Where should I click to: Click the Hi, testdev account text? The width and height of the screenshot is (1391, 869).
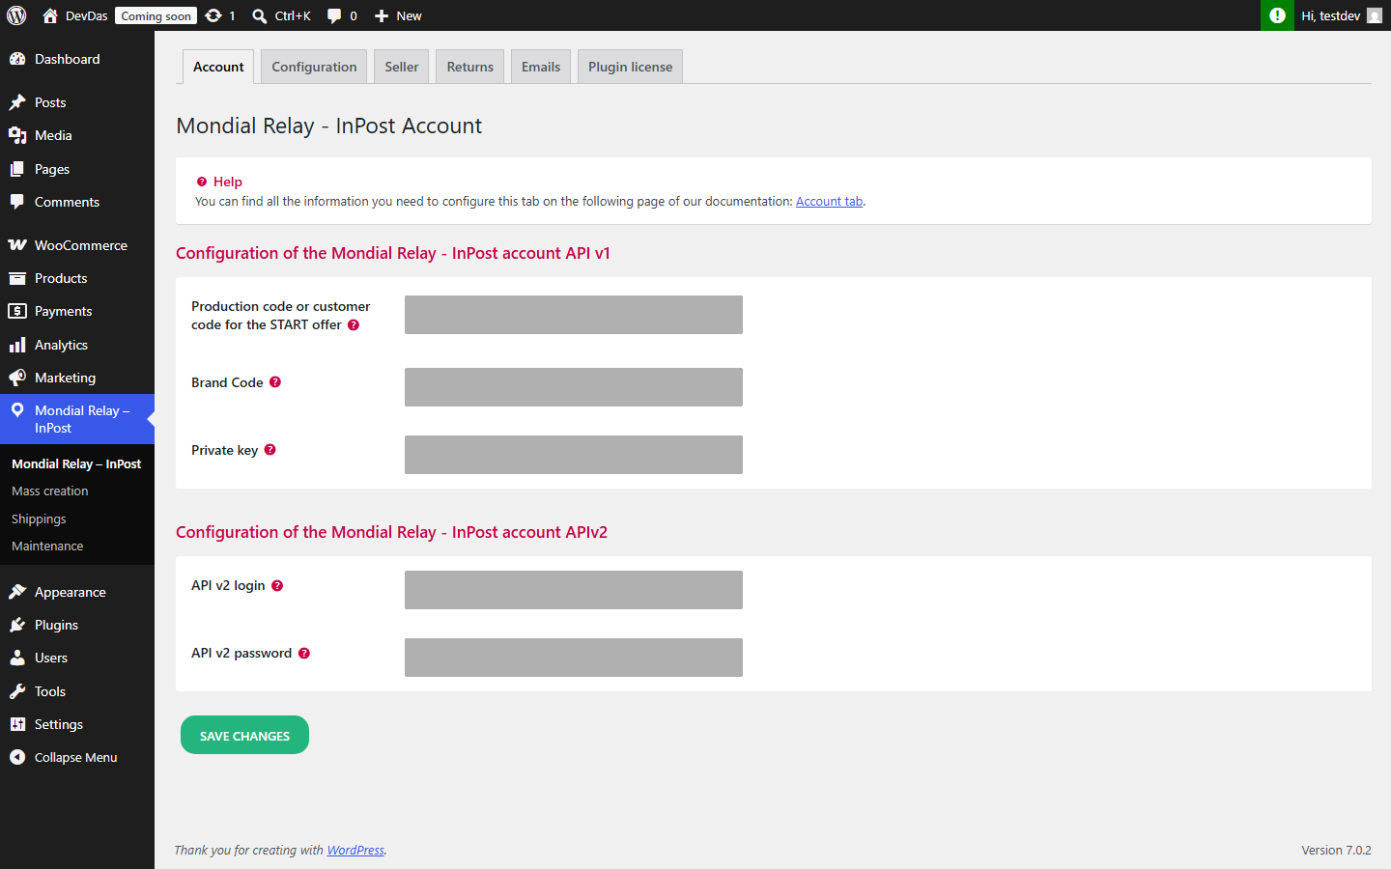click(x=1330, y=15)
